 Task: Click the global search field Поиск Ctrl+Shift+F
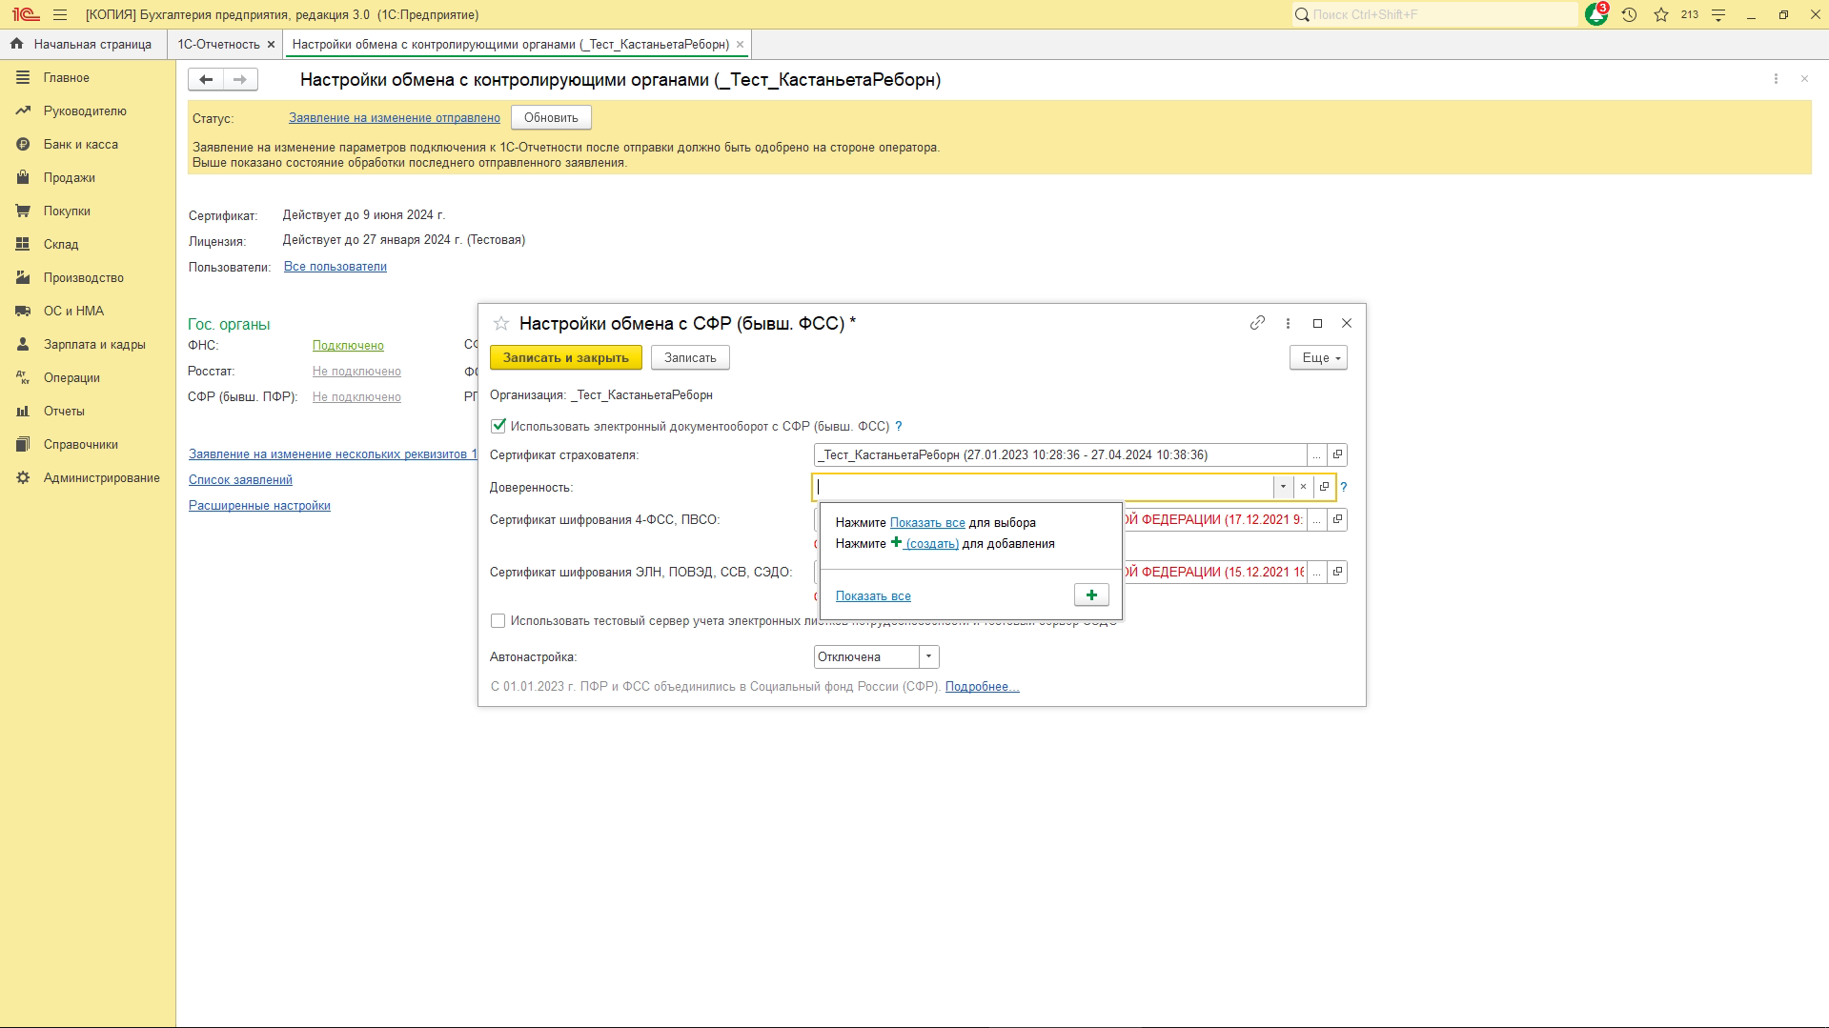(x=1435, y=14)
